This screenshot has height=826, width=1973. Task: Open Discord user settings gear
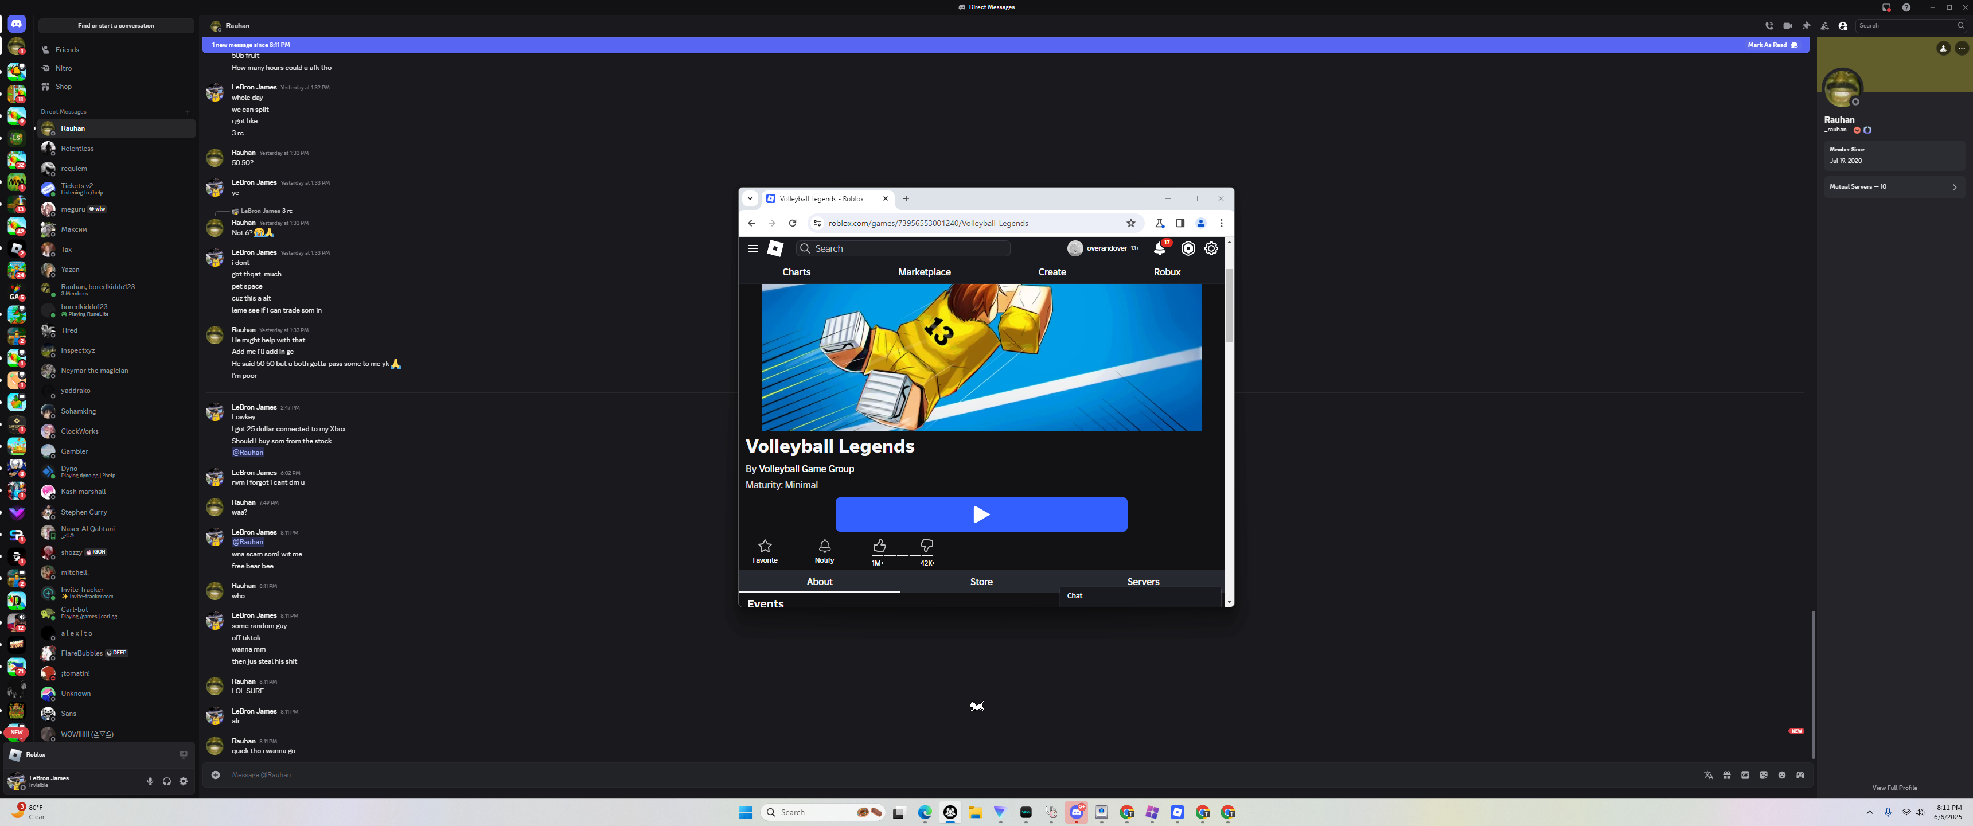tap(184, 782)
